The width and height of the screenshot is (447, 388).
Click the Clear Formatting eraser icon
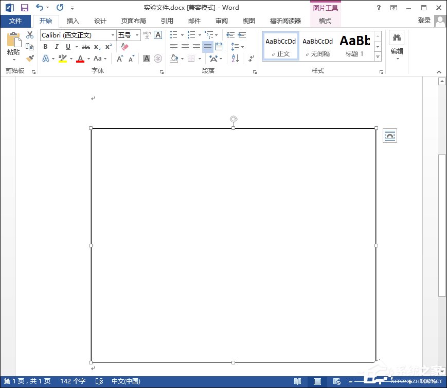point(124,47)
